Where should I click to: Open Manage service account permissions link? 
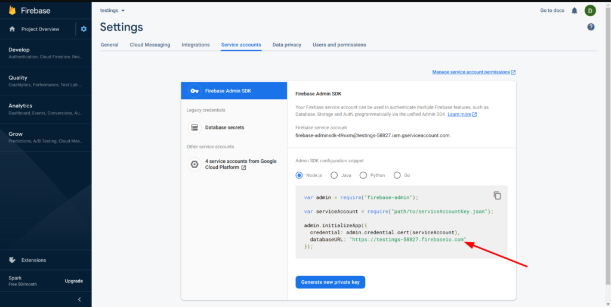(x=473, y=72)
